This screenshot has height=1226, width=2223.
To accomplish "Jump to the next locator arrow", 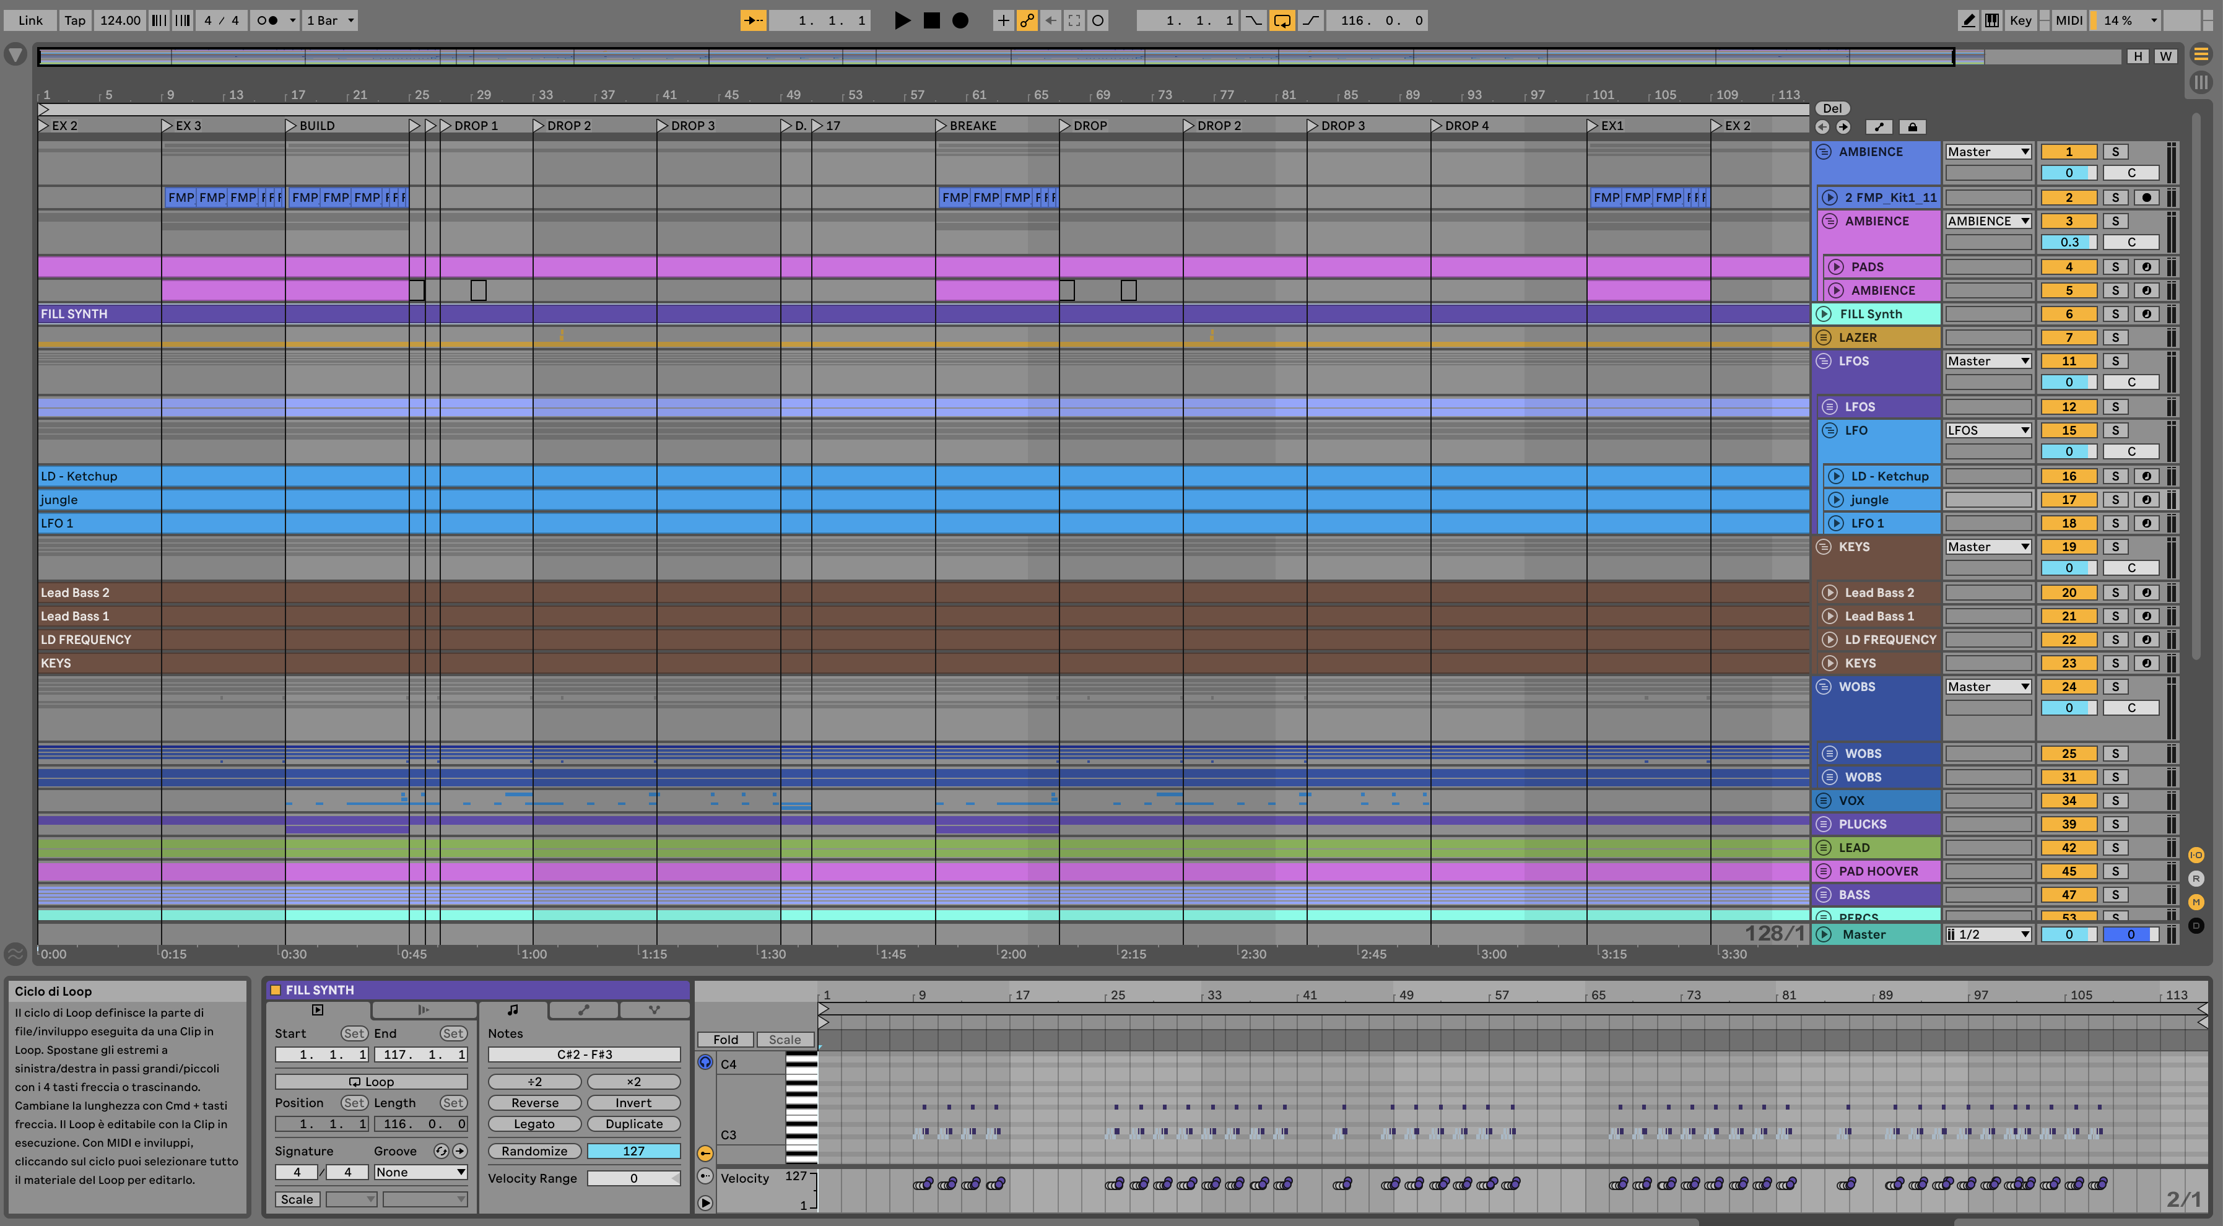I will click(1843, 127).
